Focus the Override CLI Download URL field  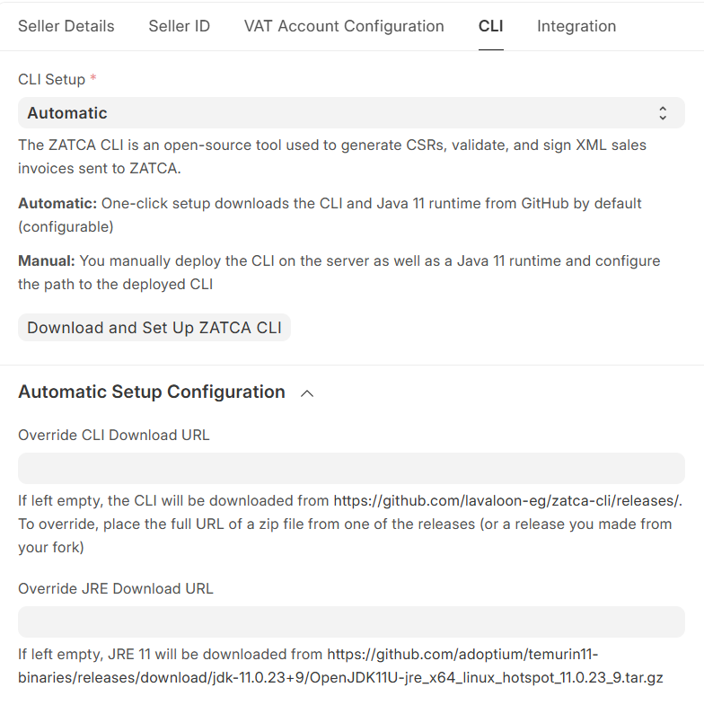tap(351, 469)
